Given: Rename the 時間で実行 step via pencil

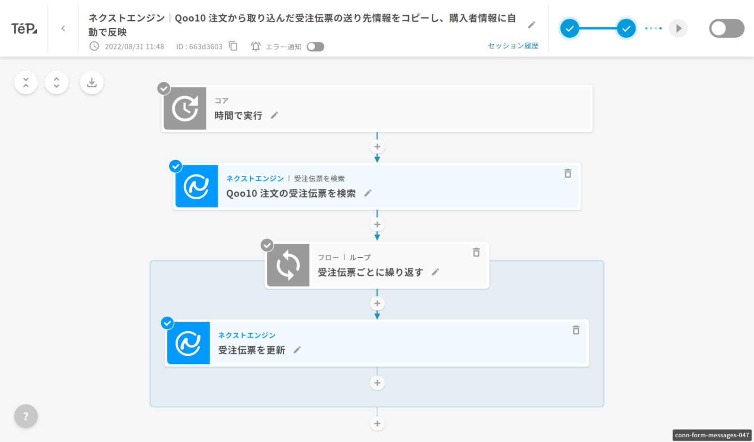Looking at the screenshot, I should [x=275, y=115].
